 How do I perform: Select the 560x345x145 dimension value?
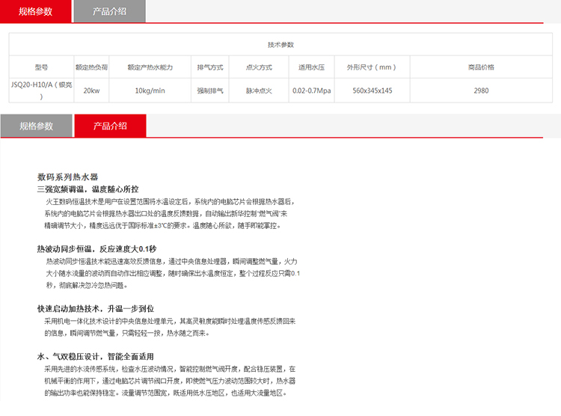(372, 91)
